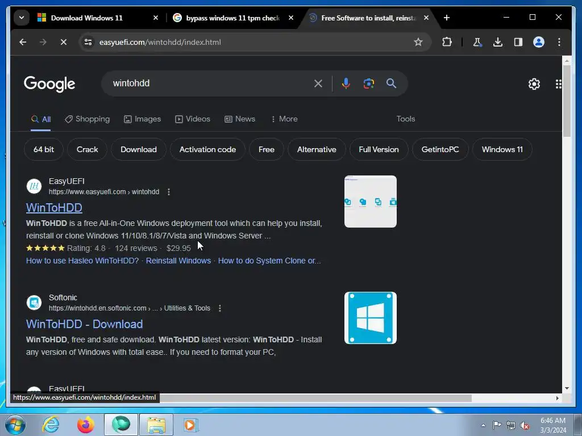
Task: Open the tab search dropdown arrow
Action: coord(22,18)
